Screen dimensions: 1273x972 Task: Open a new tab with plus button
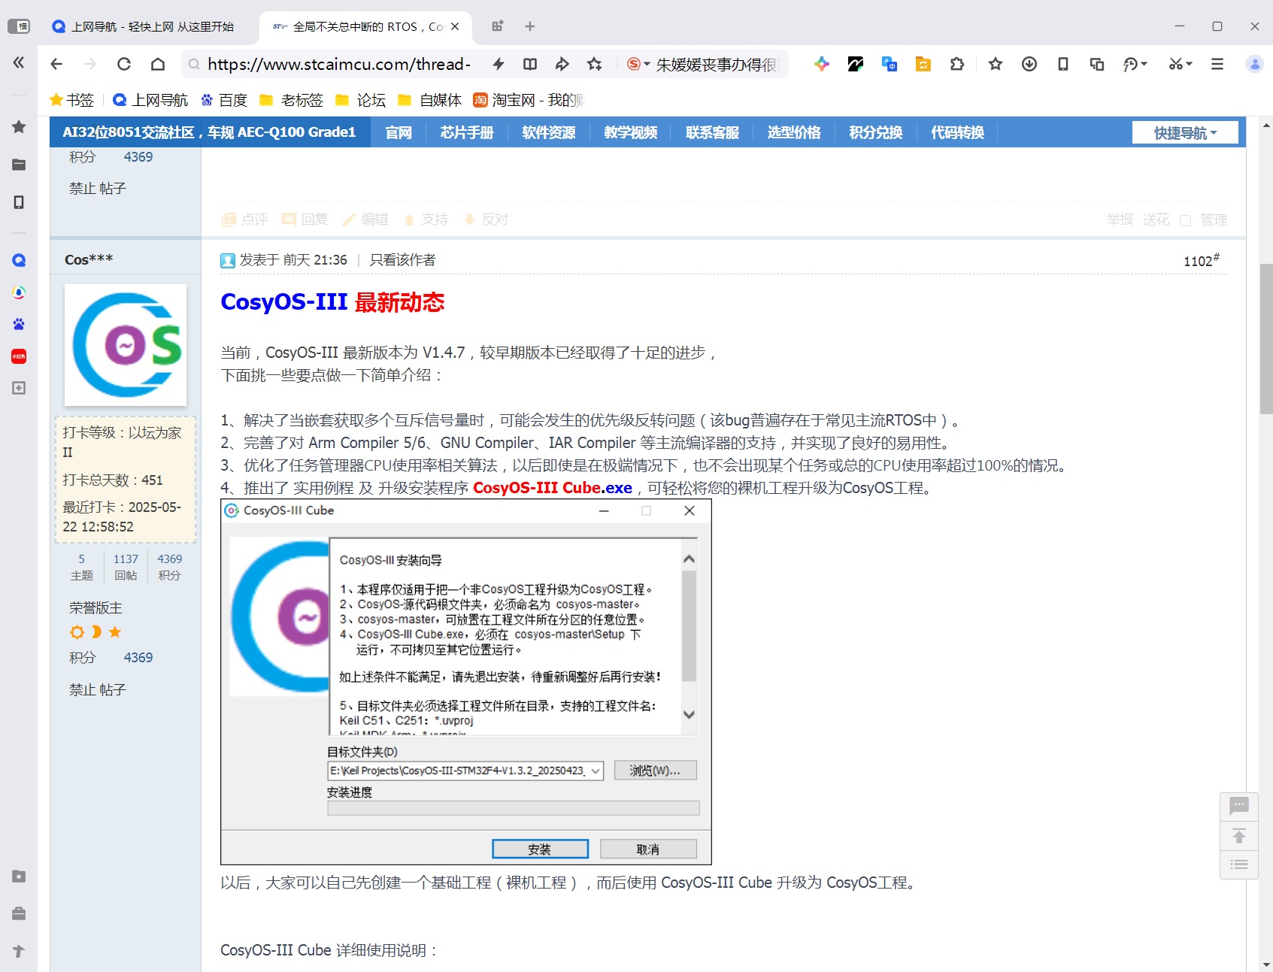point(530,26)
